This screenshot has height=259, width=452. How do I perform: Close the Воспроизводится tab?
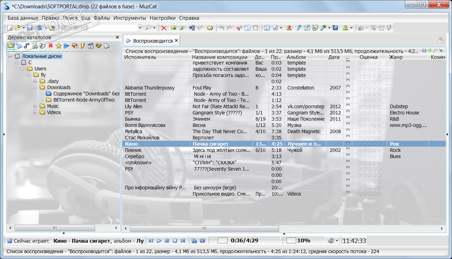coord(176,41)
